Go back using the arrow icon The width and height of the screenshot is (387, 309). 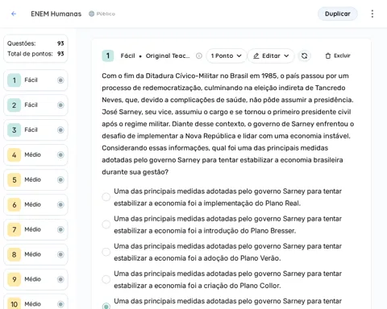tap(14, 14)
